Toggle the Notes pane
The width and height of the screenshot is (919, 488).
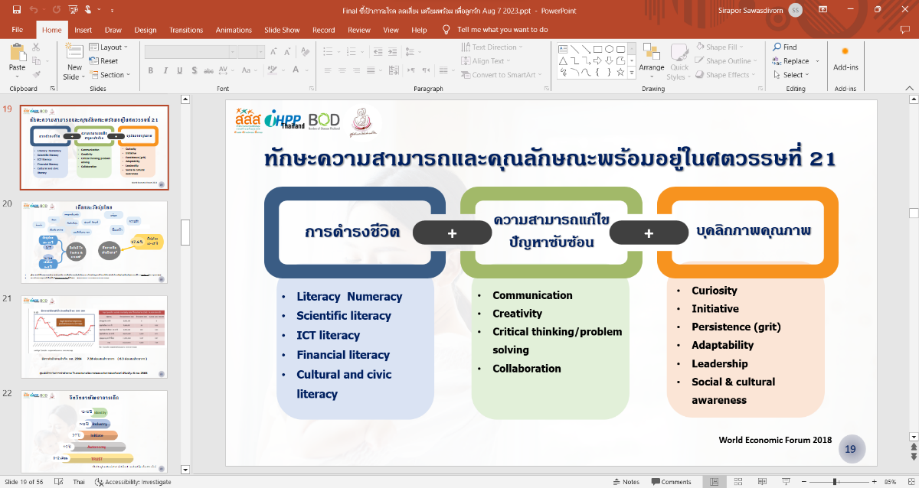tap(626, 482)
